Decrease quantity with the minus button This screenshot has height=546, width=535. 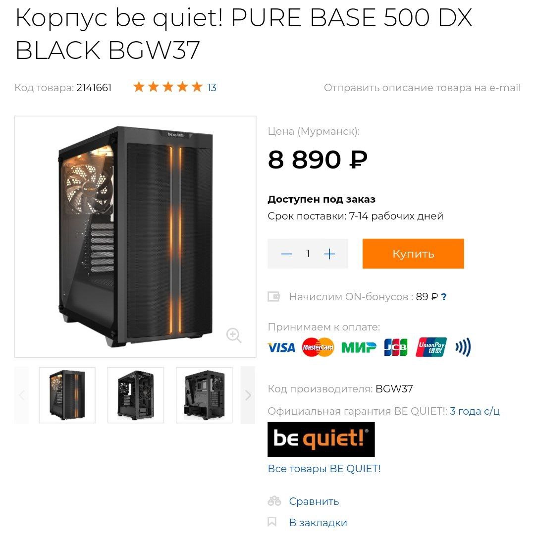click(286, 254)
